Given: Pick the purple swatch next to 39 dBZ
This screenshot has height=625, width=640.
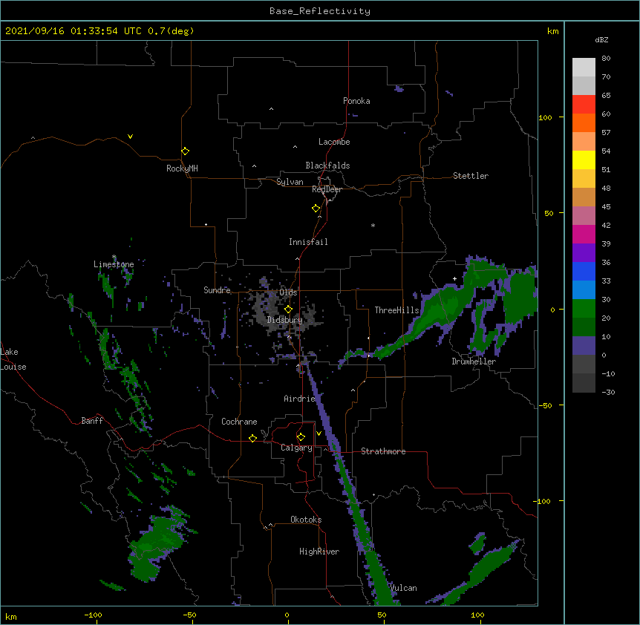Looking at the screenshot, I should pyautogui.click(x=584, y=253).
